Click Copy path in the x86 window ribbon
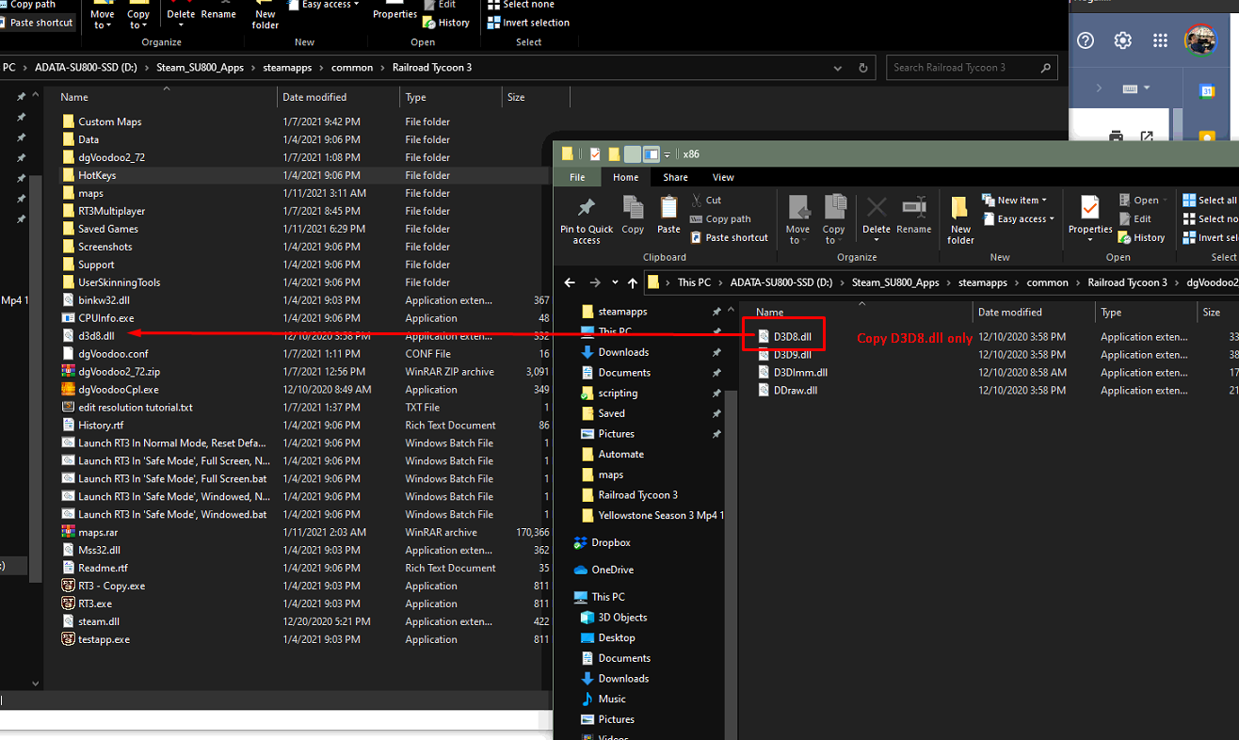This screenshot has width=1239, height=740. (720, 218)
